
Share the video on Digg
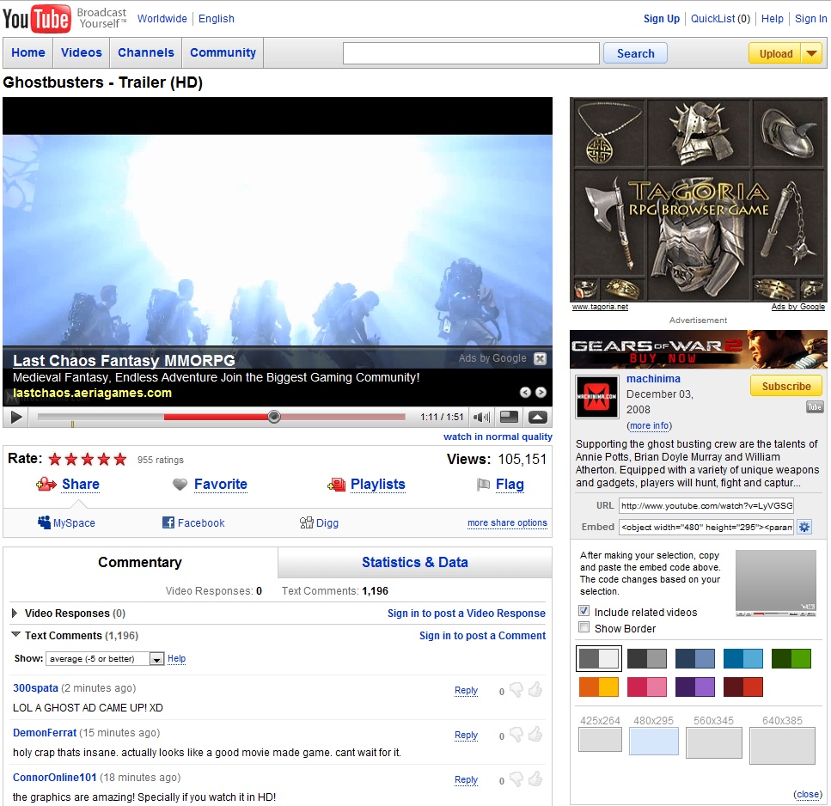point(307,522)
